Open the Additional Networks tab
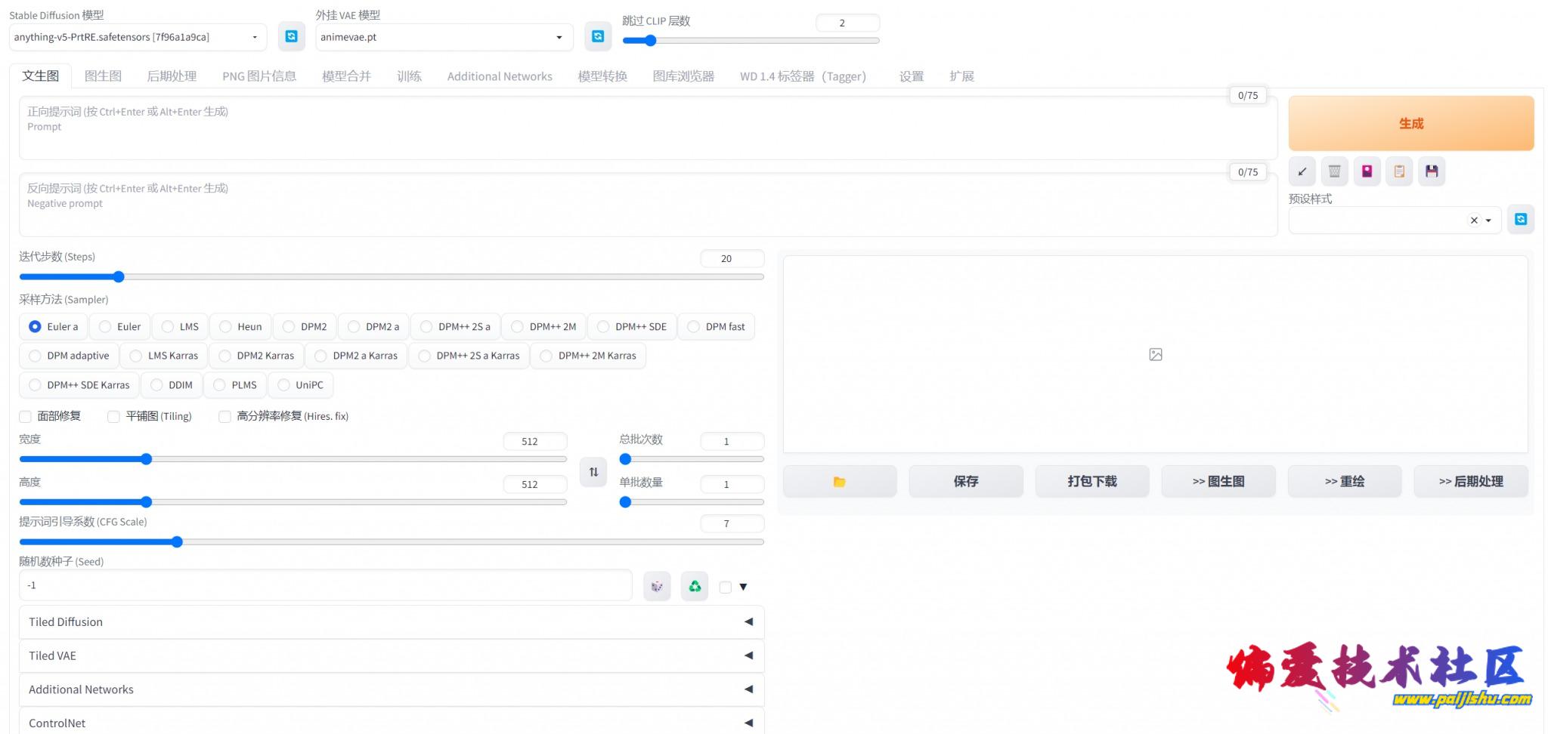This screenshot has width=1548, height=734. coord(500,76)
